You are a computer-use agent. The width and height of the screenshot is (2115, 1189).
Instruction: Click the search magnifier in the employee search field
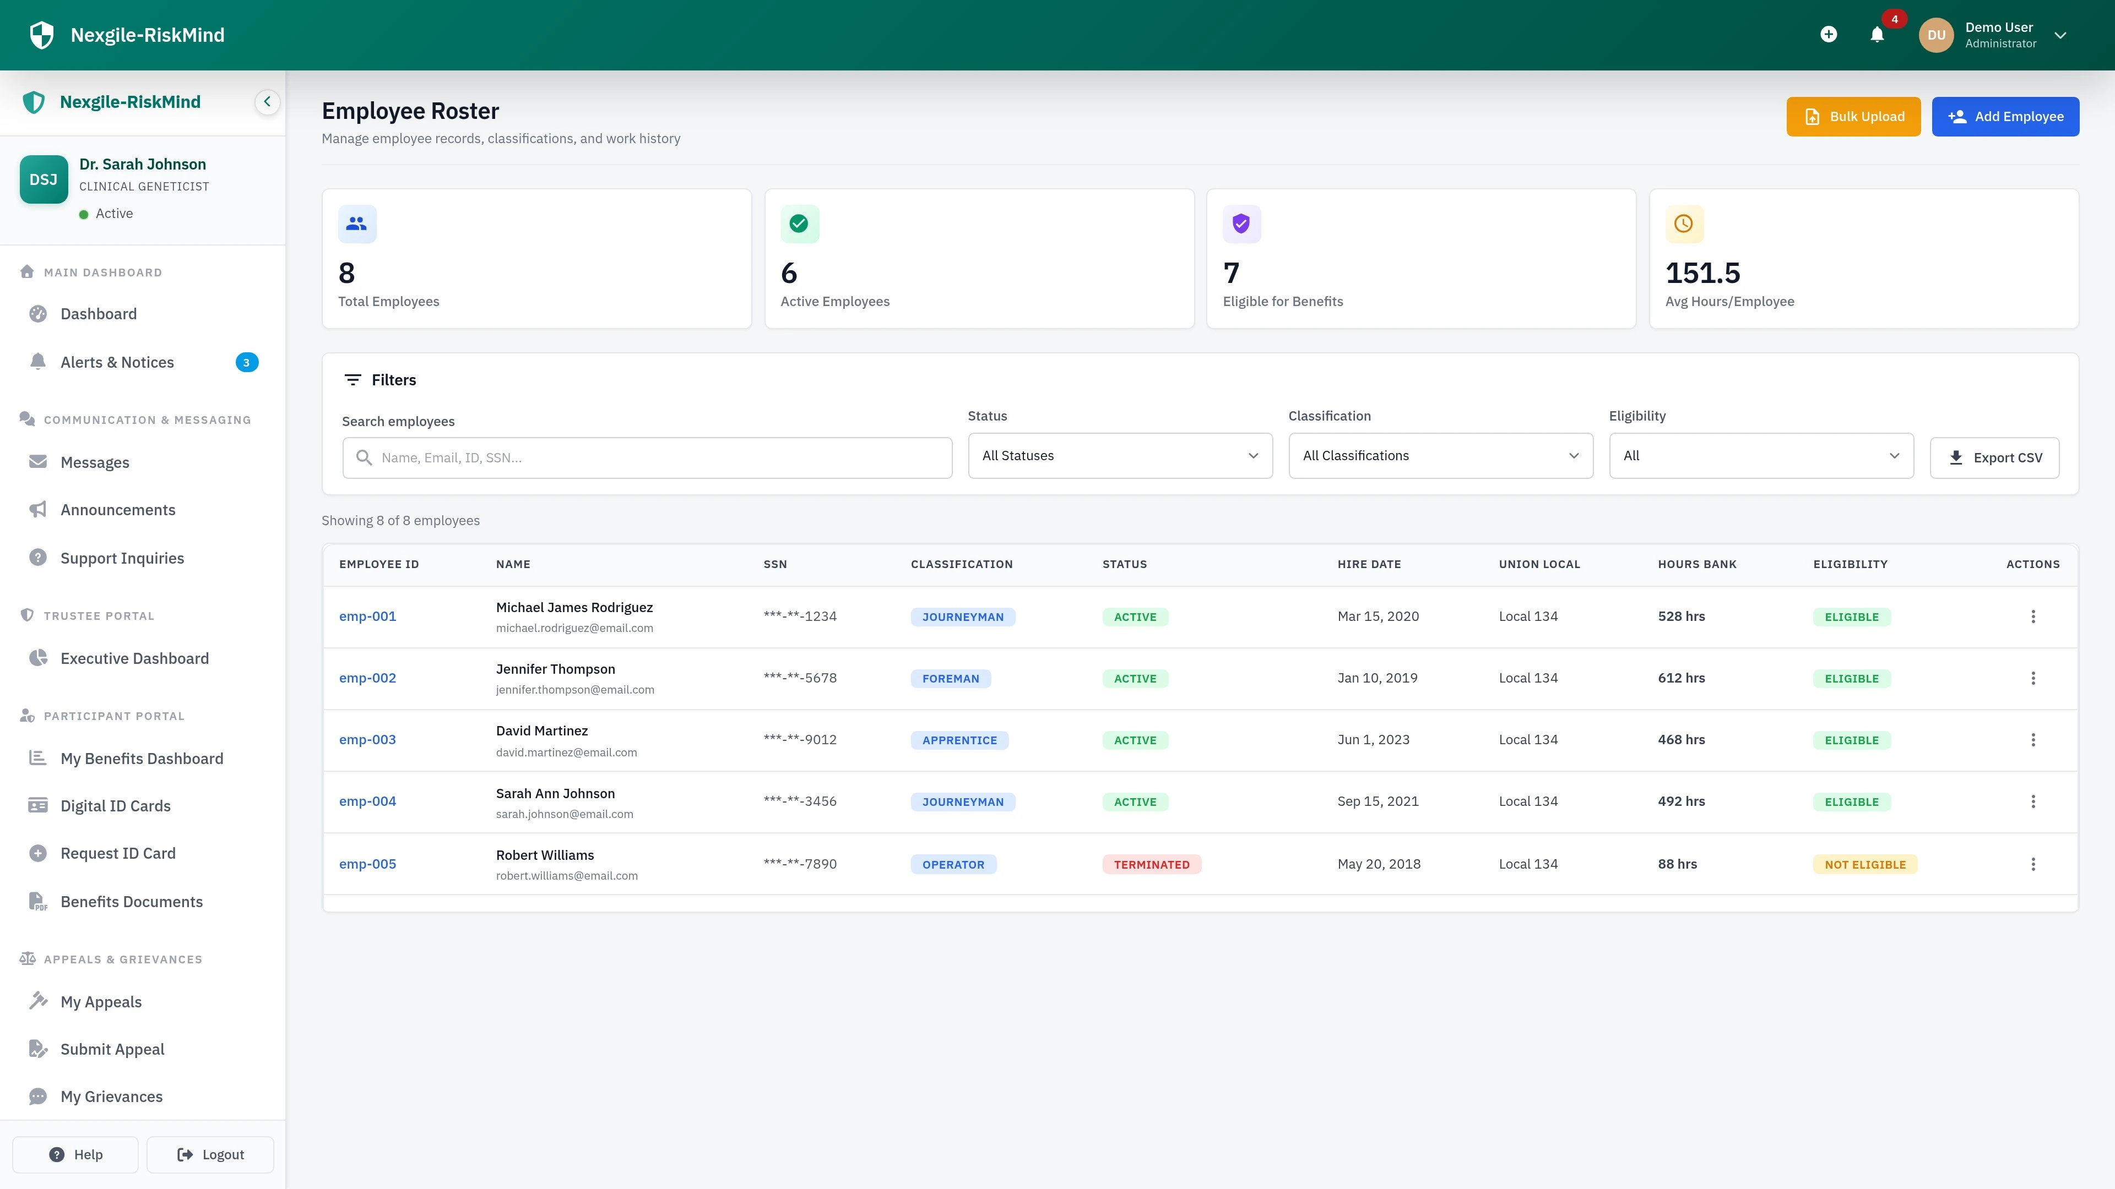coord(365,457)
